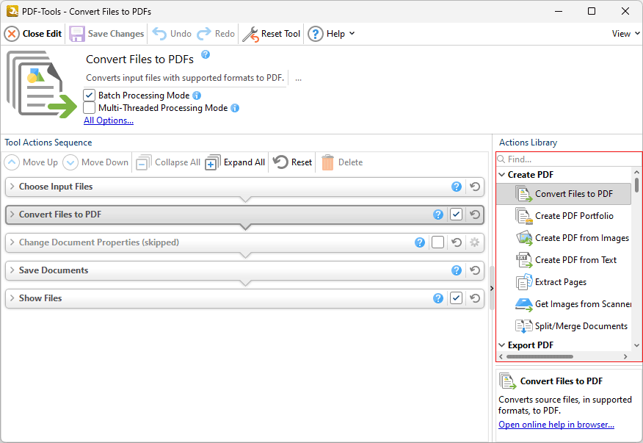
Task: Click the help icon on Save Documents row
Action: [x=457, y=270]
